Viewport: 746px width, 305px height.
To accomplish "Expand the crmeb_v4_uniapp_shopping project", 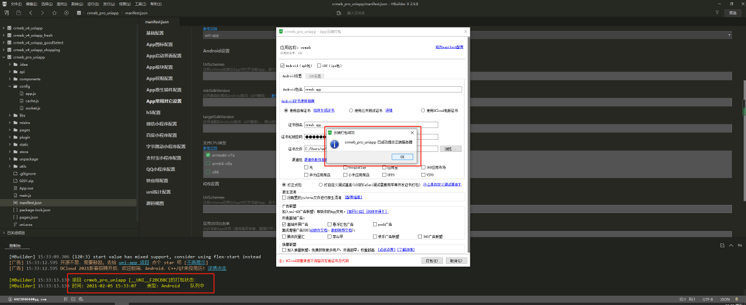I will pyautogui.click(x=3, y=49).
